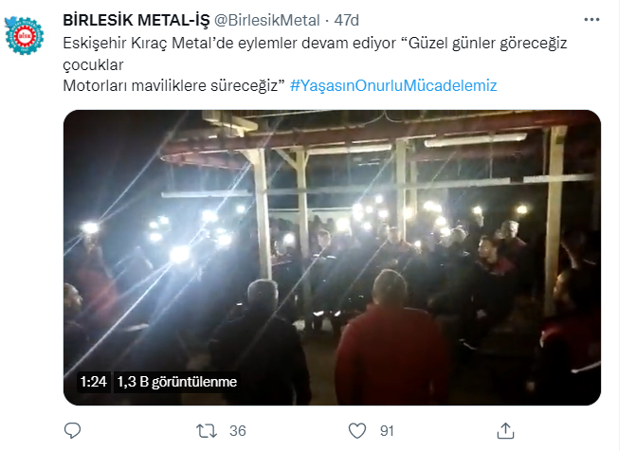This screenshot has width=636, height=451.
Task: Click the word "çocuklar" in the tweet
Action: tap(93, 64)
